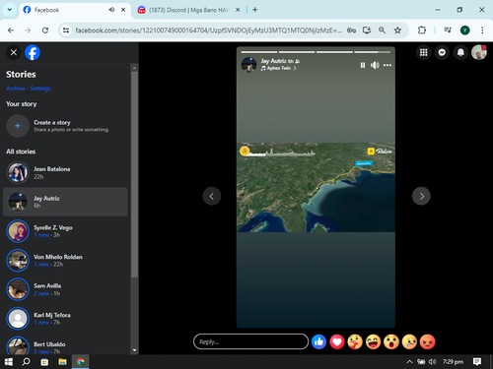Open the account profile picture menu
This screenshot has width=493, height=369.
coord(479,52)
